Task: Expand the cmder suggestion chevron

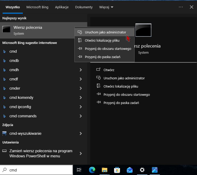Action: pos(81,88)
